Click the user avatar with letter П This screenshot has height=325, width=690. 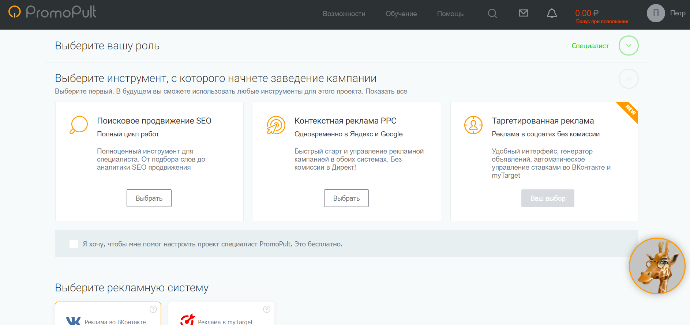coord(656,13)
